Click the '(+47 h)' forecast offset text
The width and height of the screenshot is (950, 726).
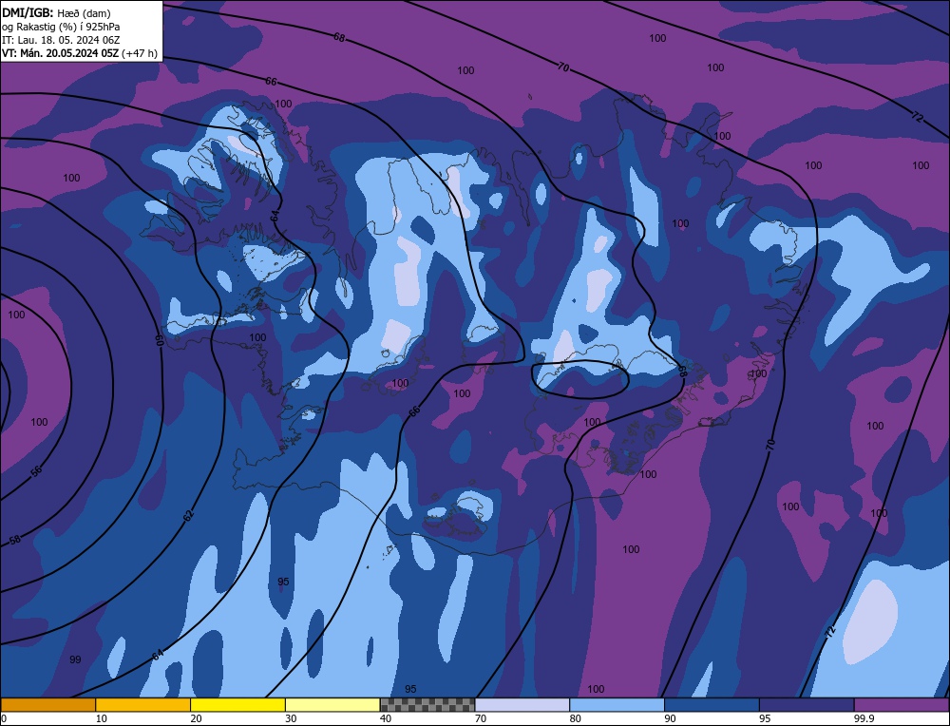[140, 53]
